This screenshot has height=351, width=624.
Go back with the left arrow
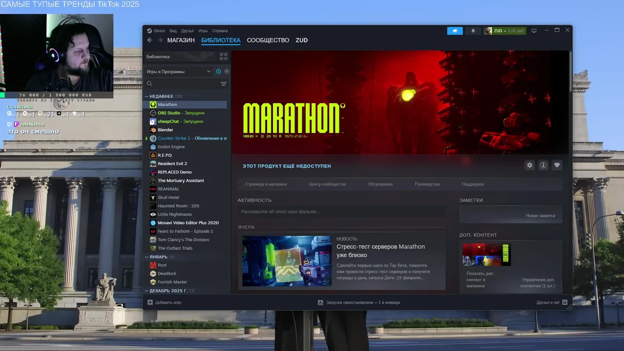[150, 40]
